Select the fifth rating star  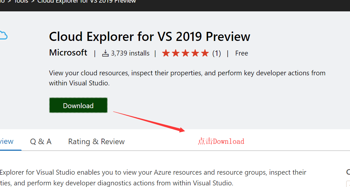pos(205,53)
